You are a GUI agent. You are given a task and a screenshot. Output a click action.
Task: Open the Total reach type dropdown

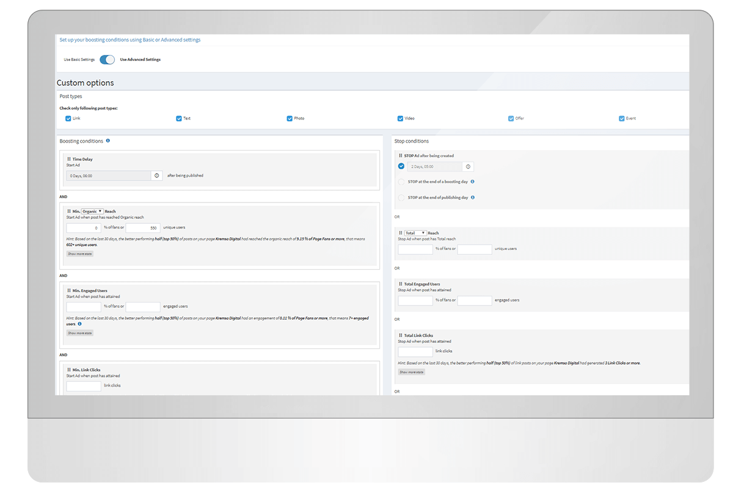pos(415,233)
